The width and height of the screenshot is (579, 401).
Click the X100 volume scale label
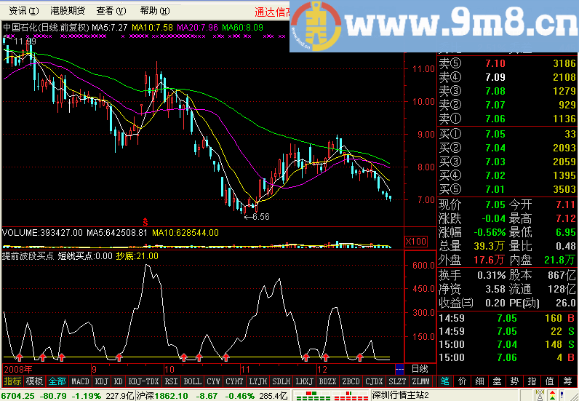click(x=416, y=242)
